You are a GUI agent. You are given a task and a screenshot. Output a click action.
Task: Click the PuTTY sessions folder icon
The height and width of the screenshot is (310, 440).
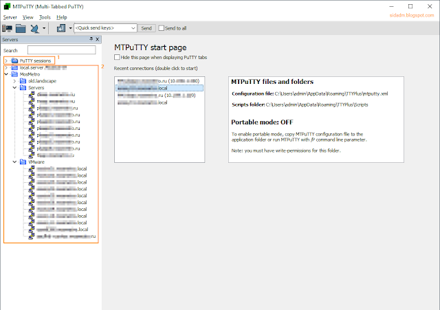point(14,60)
